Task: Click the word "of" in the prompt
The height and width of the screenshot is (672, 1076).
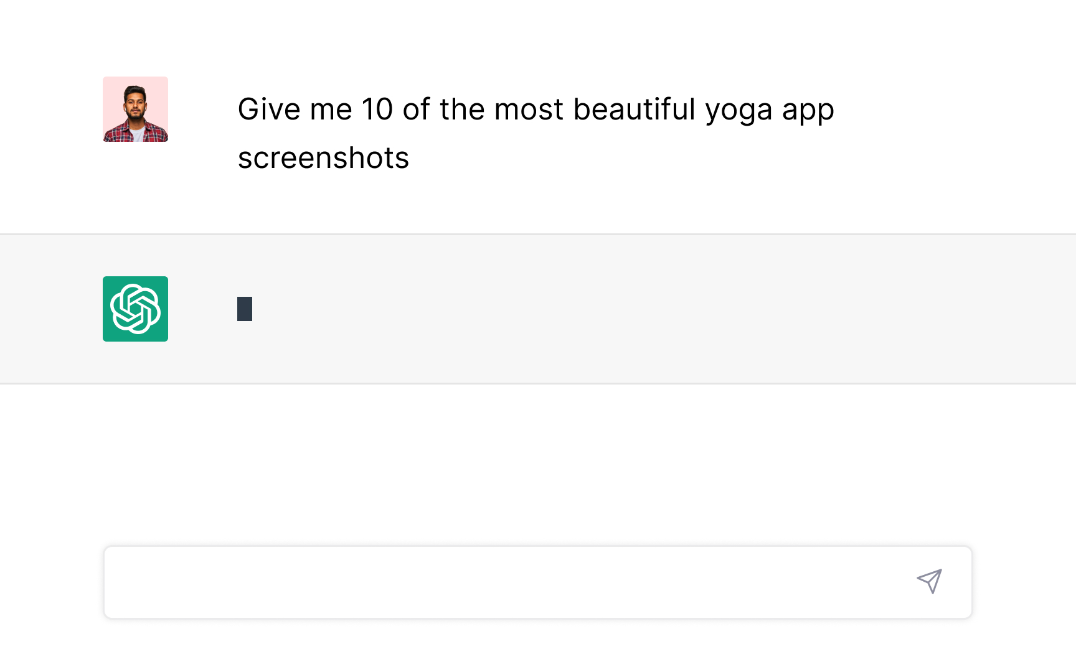Action: (416, 110)
